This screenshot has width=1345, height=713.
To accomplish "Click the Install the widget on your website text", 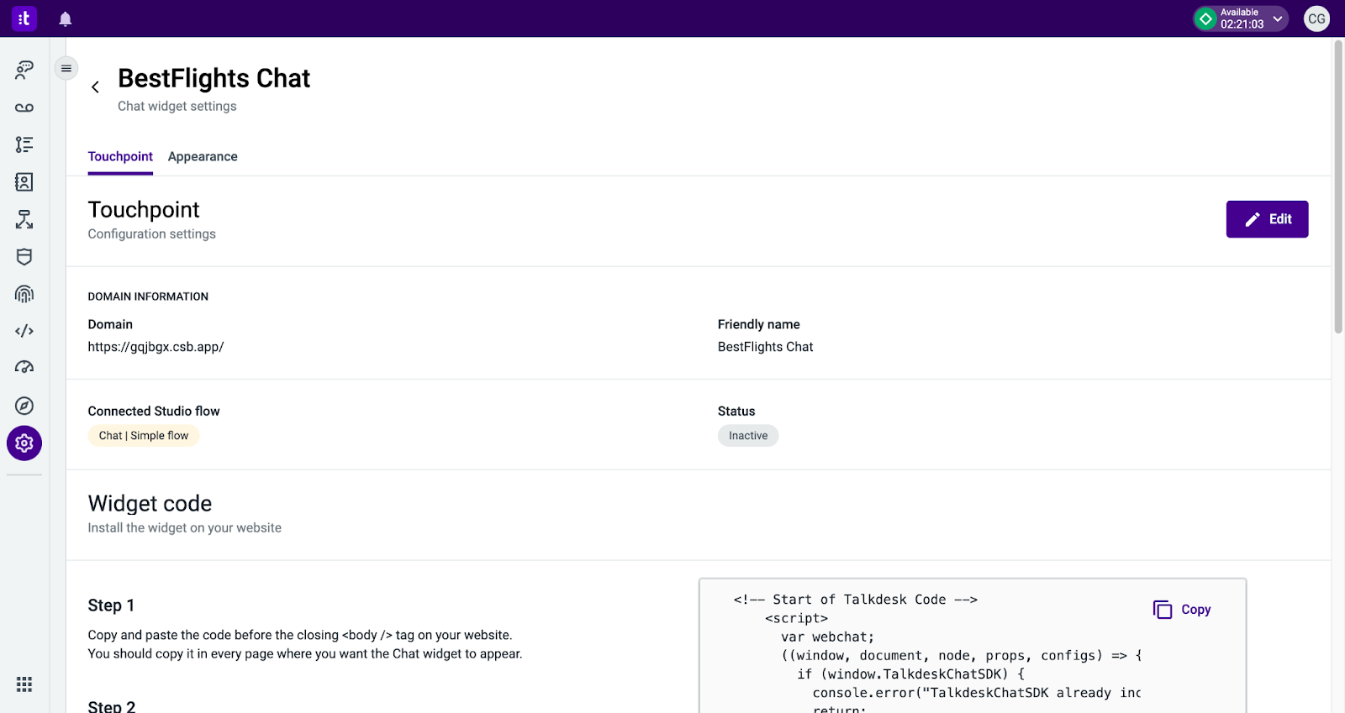I will click(185, 528).
